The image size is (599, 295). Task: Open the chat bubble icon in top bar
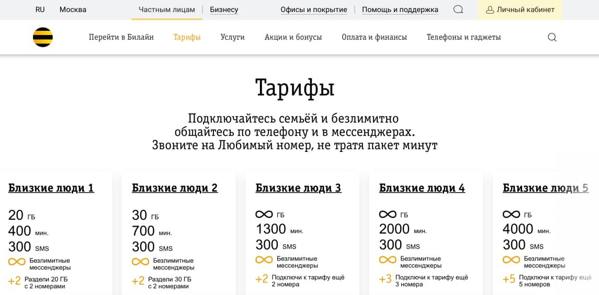click(x=458, y=10)
